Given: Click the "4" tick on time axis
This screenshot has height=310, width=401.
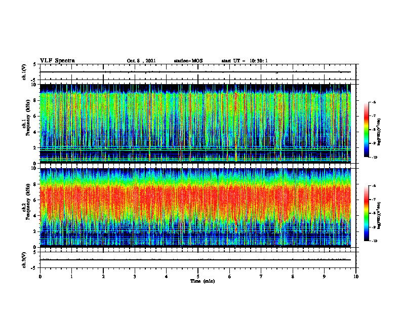Looking at the screenshot, I should click(x=167, y=277).
